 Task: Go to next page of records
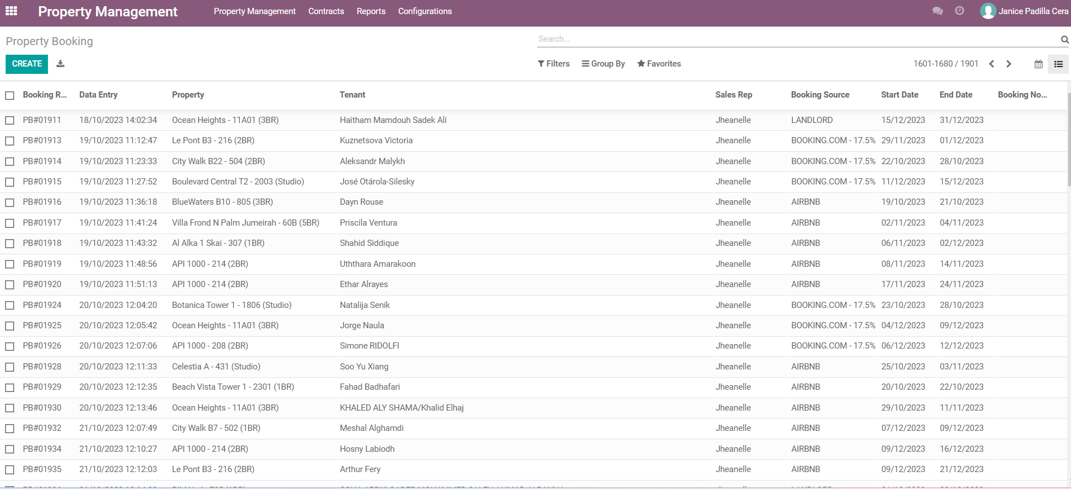coord(1009,64)
